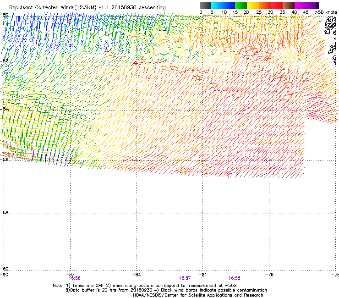
Task: Click the brown 35-40 knots color segment
Action: point(289,6)
